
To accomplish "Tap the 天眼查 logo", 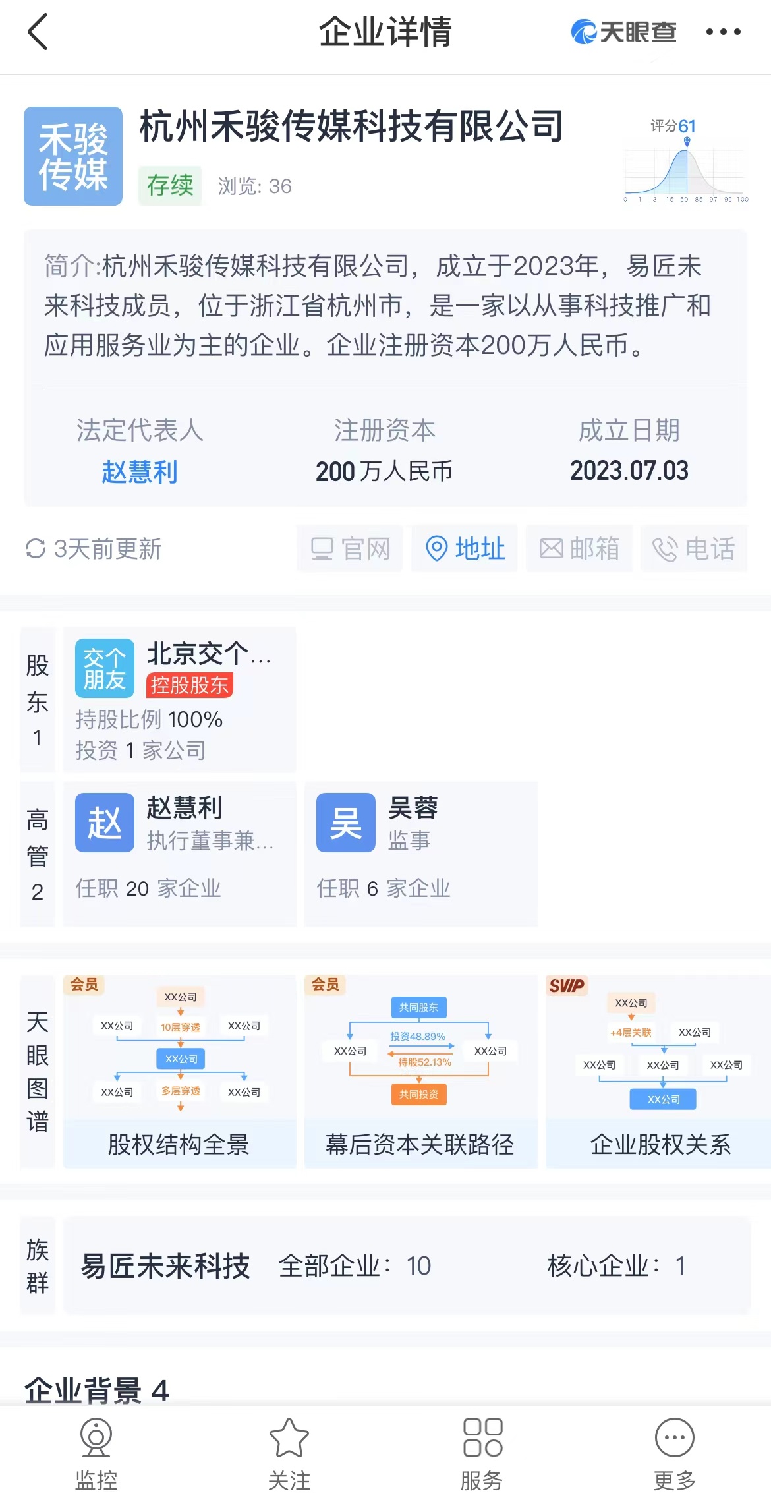I will tap(623, 32).
